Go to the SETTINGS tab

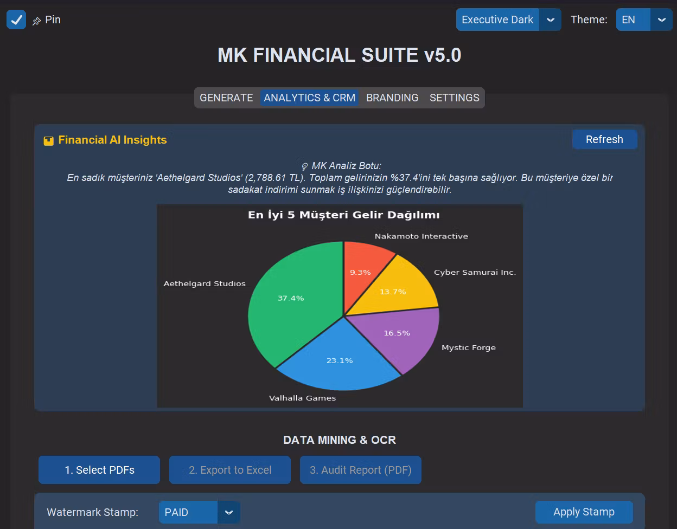click(454, 98)
